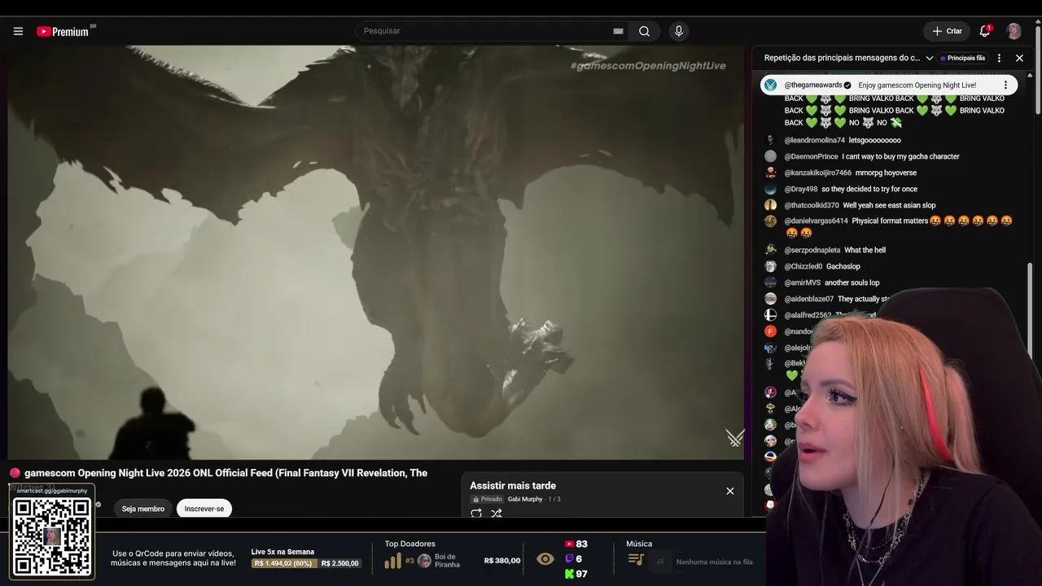Click the chat message 'letsgooooooooo'
The width and height of the screenshot is (1042, 586).
pyautogui.click(x=875, y=140)
